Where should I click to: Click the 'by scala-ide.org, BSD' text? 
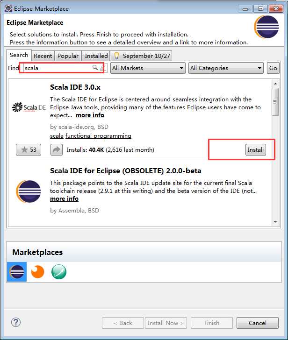(79, 127)
